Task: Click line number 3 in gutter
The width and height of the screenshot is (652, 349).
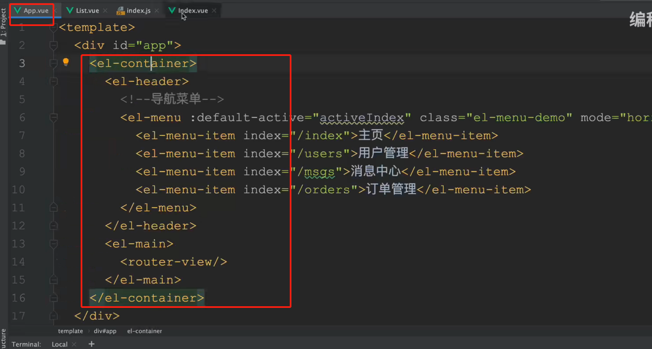Action: tap(22, 63)
